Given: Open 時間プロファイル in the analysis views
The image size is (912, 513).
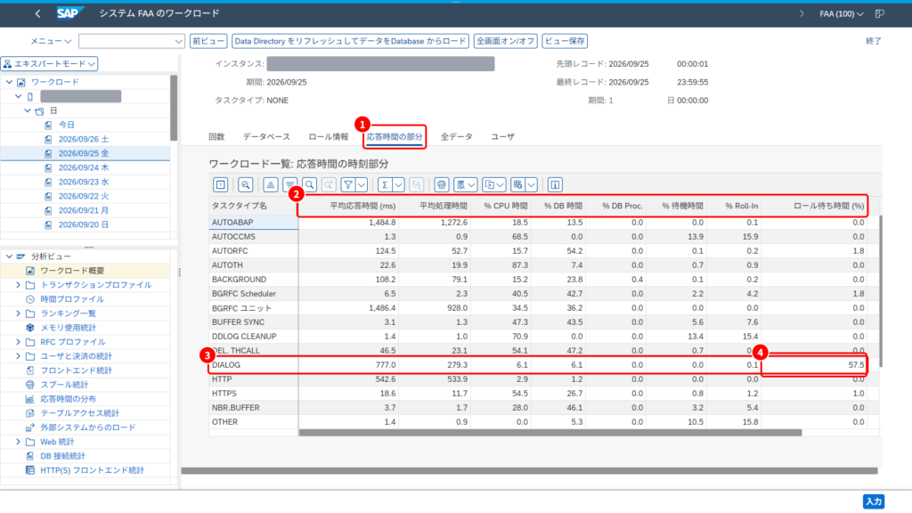Looking at the screenshot, I should click(72, 299).
